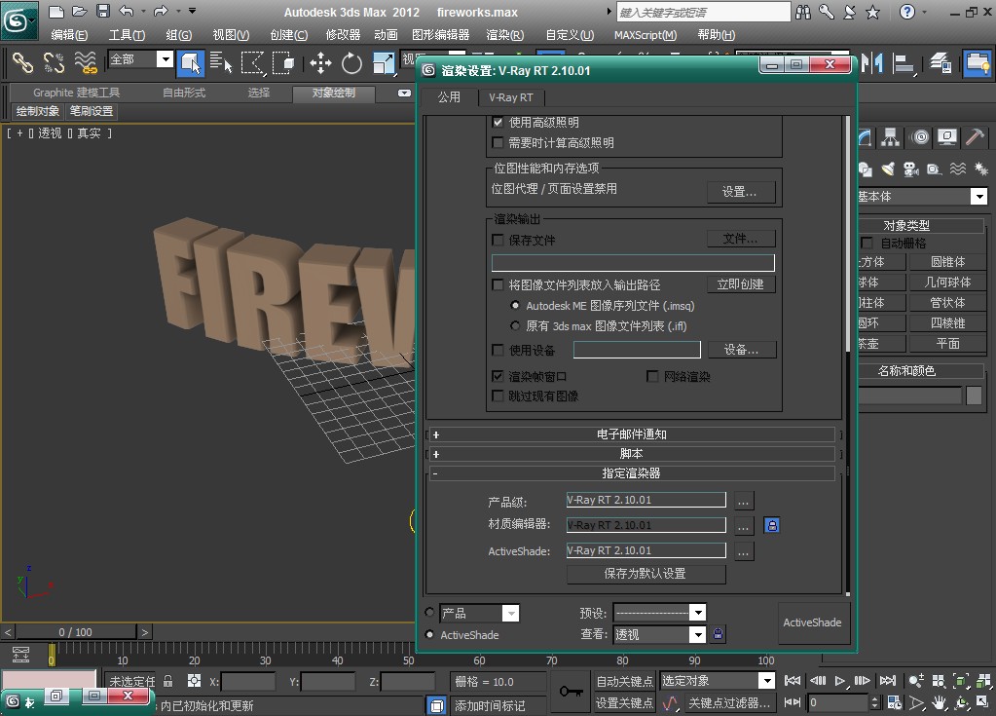Switch to the Common tab
This screenshot has width=996, height=716.
449,96
